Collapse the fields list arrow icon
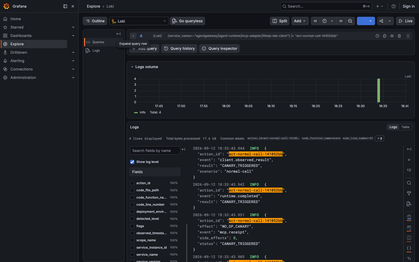The width and height of the screenshot is (419, 262). point(183,149)
